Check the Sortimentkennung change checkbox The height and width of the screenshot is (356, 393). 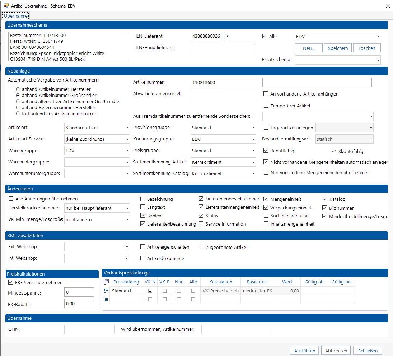tap(266, 216)
